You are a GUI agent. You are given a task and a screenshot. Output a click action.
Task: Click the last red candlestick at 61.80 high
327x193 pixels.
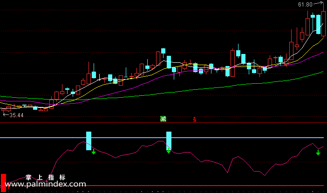[323, 24]
